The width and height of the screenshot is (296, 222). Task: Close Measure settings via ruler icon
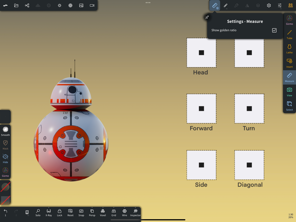coord(215,6)
